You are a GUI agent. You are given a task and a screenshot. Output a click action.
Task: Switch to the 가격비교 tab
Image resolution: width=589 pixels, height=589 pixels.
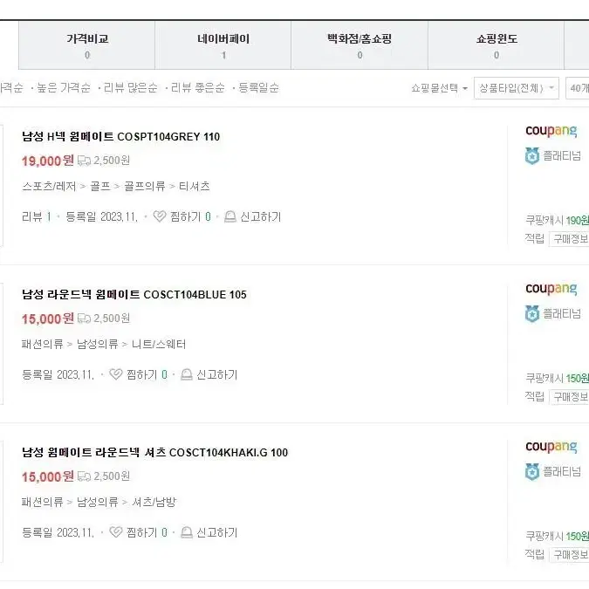86,45
